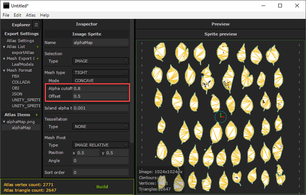Collapse the Mesh Format tree node
Viewport: 306px width, 195px height.
click(x=4, y=71)
